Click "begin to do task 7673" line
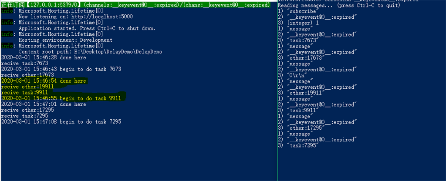Viewport: 446px width, 181px height. point(61,69)
